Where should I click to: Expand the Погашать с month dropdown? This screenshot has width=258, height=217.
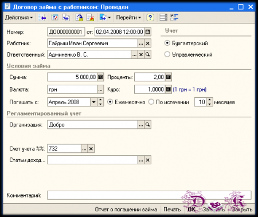point(93,102)
